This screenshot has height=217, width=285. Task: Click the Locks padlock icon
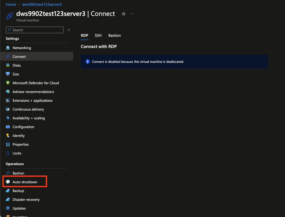pos(8,153)
